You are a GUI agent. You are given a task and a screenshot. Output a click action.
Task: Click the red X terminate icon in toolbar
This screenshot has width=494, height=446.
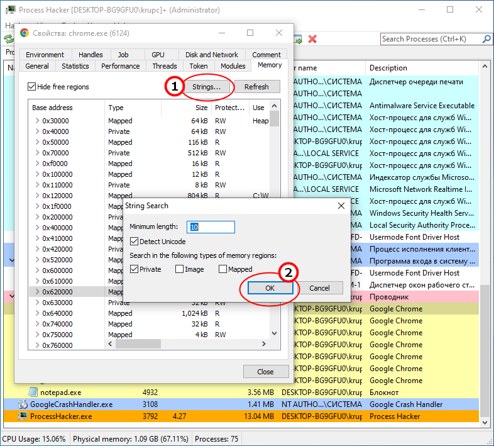point(312,39)
